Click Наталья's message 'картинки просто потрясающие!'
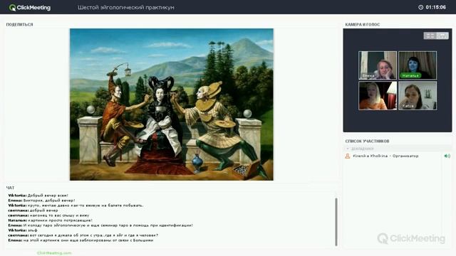Viewport: 456px width, 256px height. click(x=51, y=220)
